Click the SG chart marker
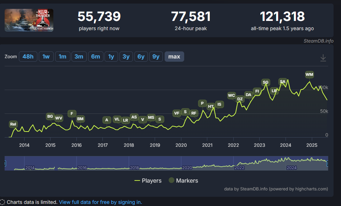Screen dimensions: 341x206 (x=266, y=82)
